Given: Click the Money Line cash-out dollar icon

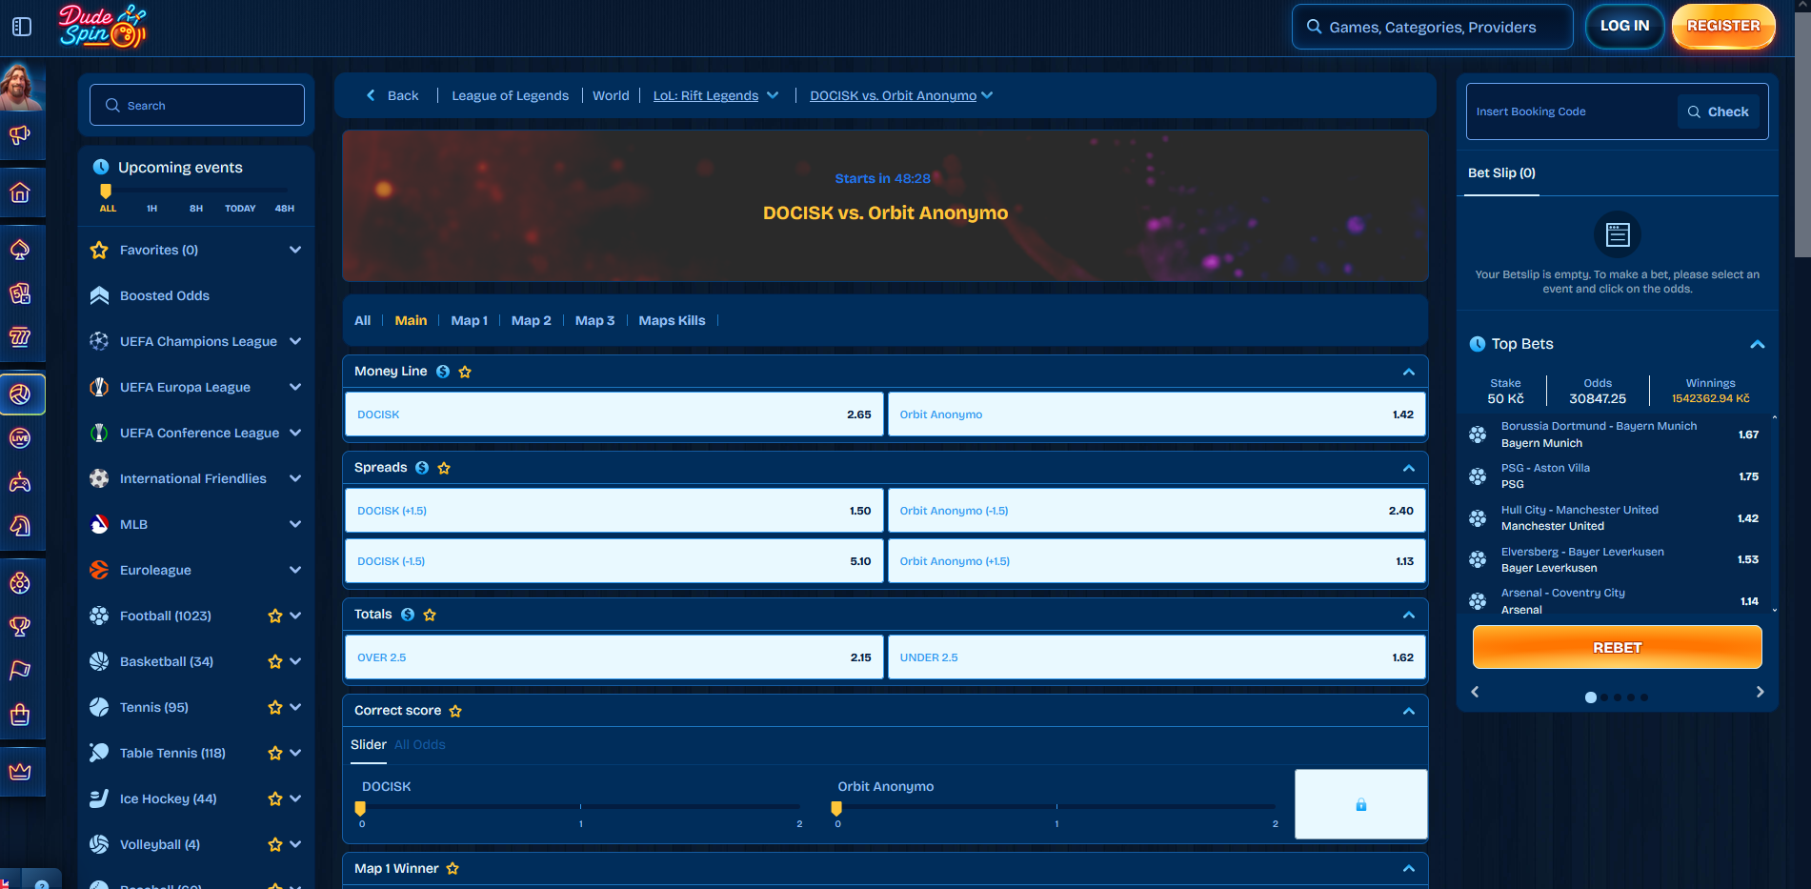Looking at the screenshot, I should click(443, 372).
